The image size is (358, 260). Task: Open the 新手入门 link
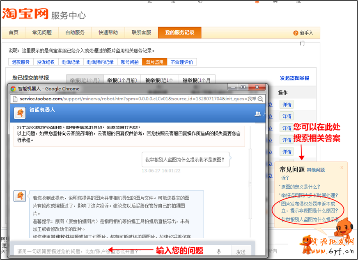pyautogui.click(x=306, y=33)
